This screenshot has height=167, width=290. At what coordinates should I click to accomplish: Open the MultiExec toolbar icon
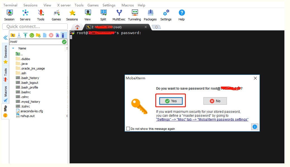point(119,15)
